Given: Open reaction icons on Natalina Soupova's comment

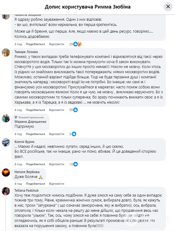Looking at the screenshot, I should pos(77,44).
